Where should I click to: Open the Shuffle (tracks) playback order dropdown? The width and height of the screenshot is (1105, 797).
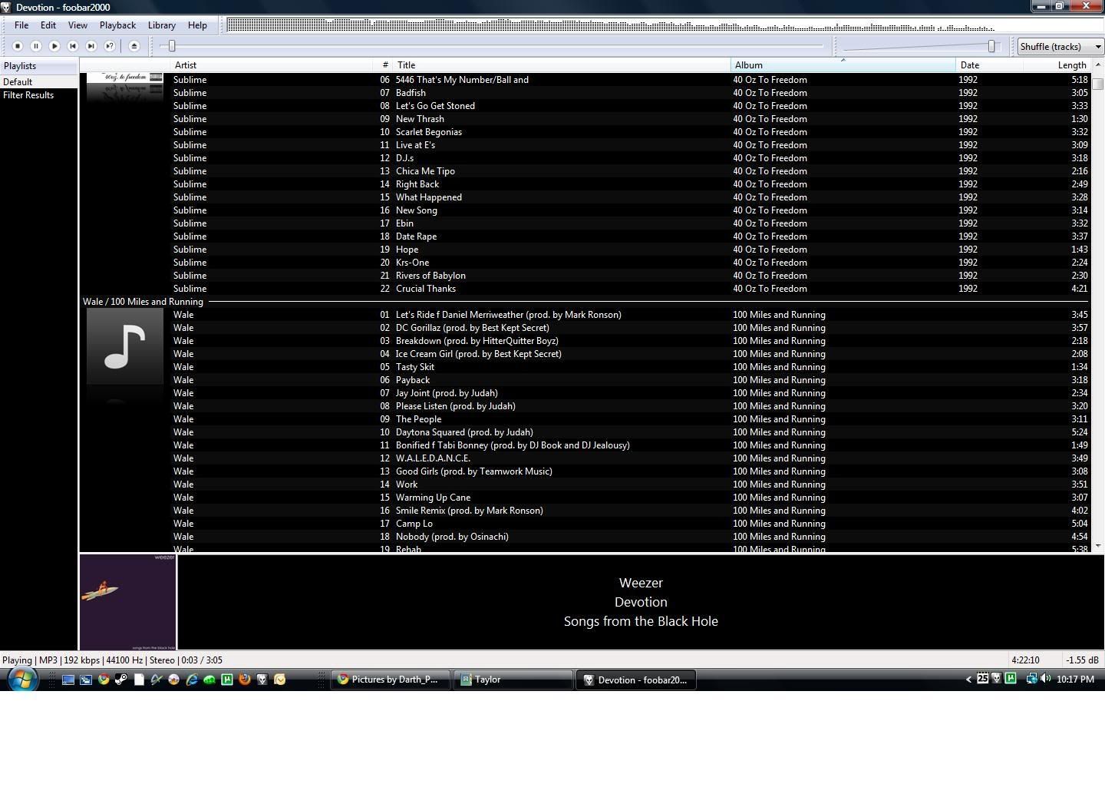1060,46
